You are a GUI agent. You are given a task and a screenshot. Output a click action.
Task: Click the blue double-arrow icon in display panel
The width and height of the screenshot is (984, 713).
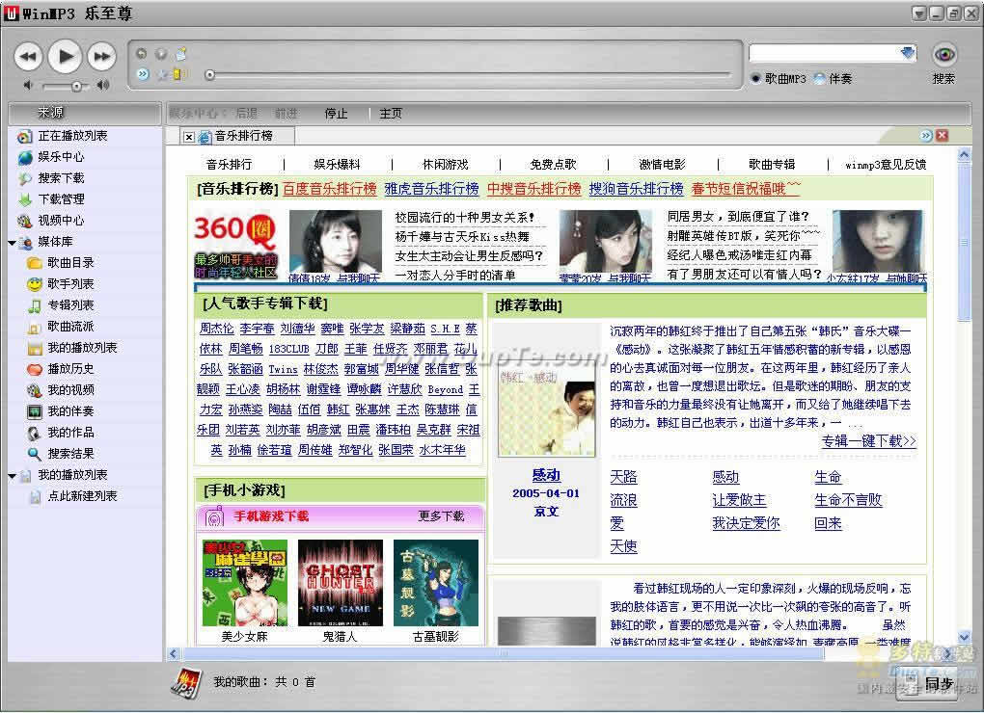coord(143,74)
